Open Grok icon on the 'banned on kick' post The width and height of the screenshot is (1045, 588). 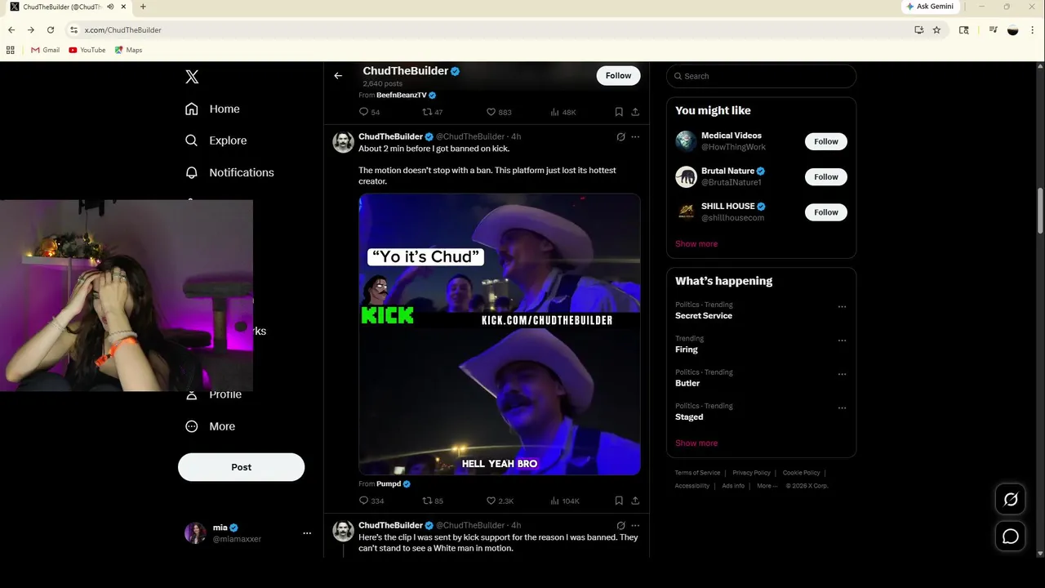[x=620, y=137]
